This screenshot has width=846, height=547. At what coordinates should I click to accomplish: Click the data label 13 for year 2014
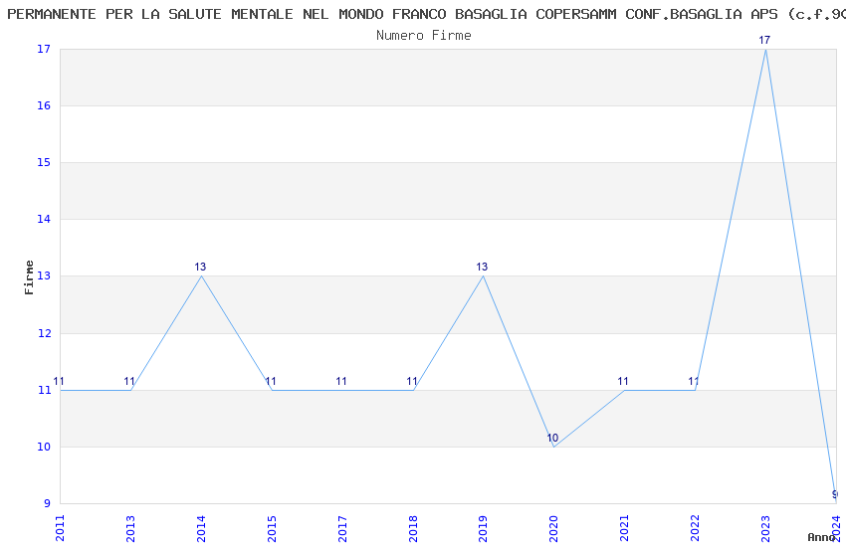200,267
